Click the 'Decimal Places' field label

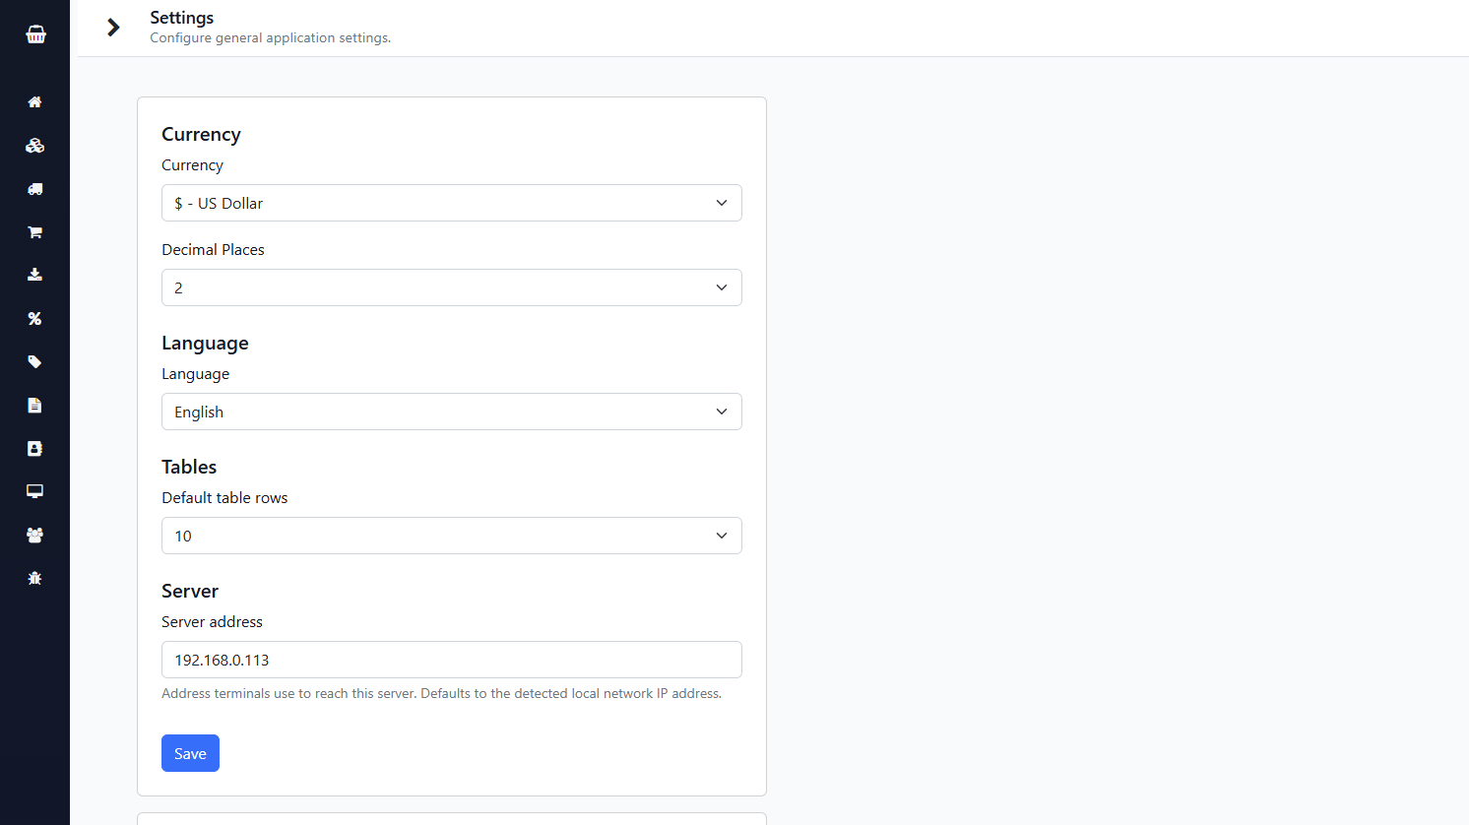pyautogui.click(x=213, y=250)
